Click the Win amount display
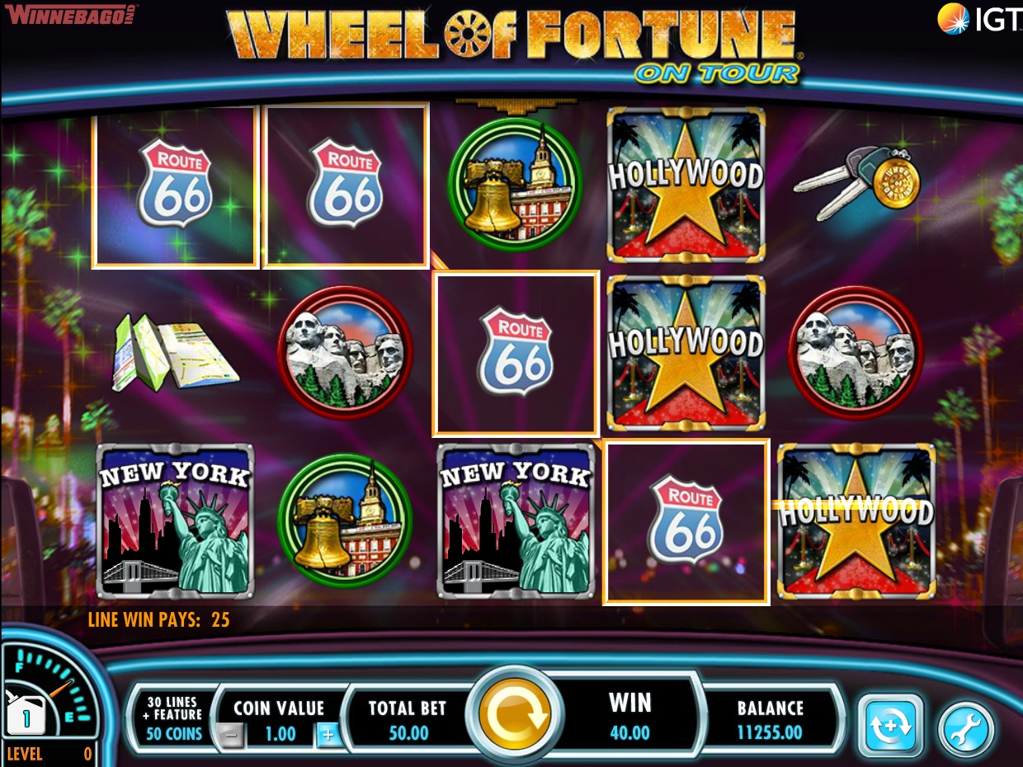This screenshot has width=1023, height=767. (x=630, y=716)
